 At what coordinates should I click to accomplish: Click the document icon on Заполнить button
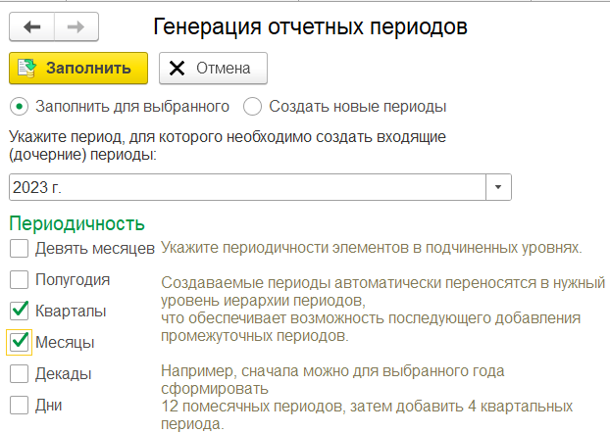(x=26, y=69)
